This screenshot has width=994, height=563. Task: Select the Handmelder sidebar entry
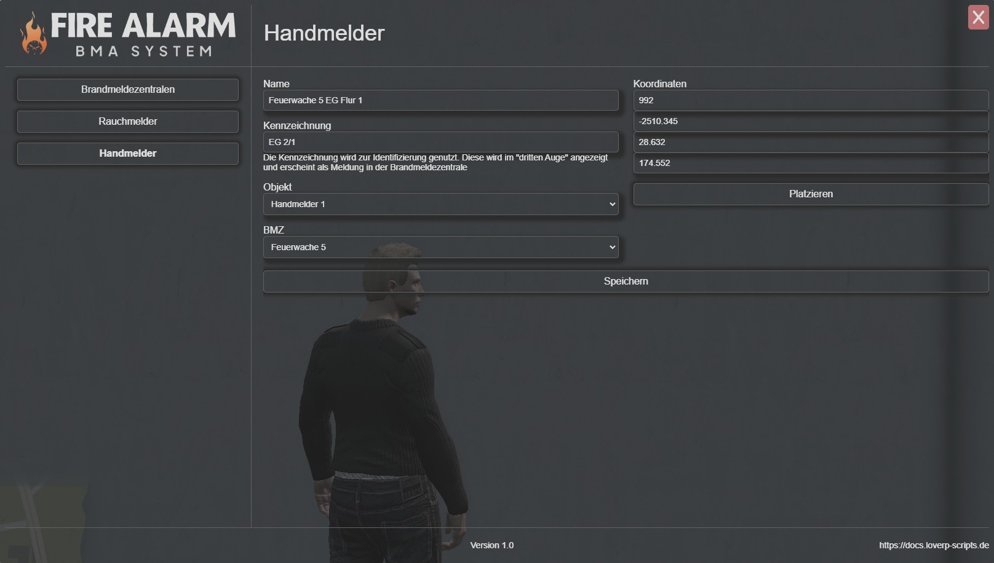pos(128,154)
